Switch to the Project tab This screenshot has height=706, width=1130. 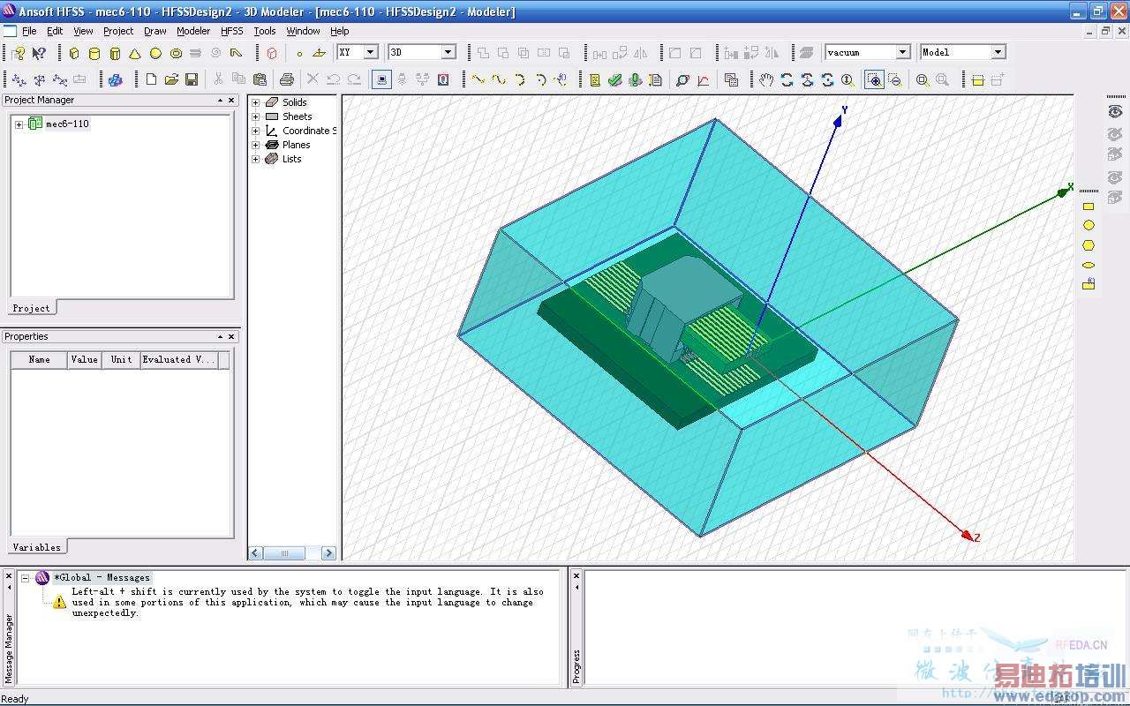(x=31, y=308)
